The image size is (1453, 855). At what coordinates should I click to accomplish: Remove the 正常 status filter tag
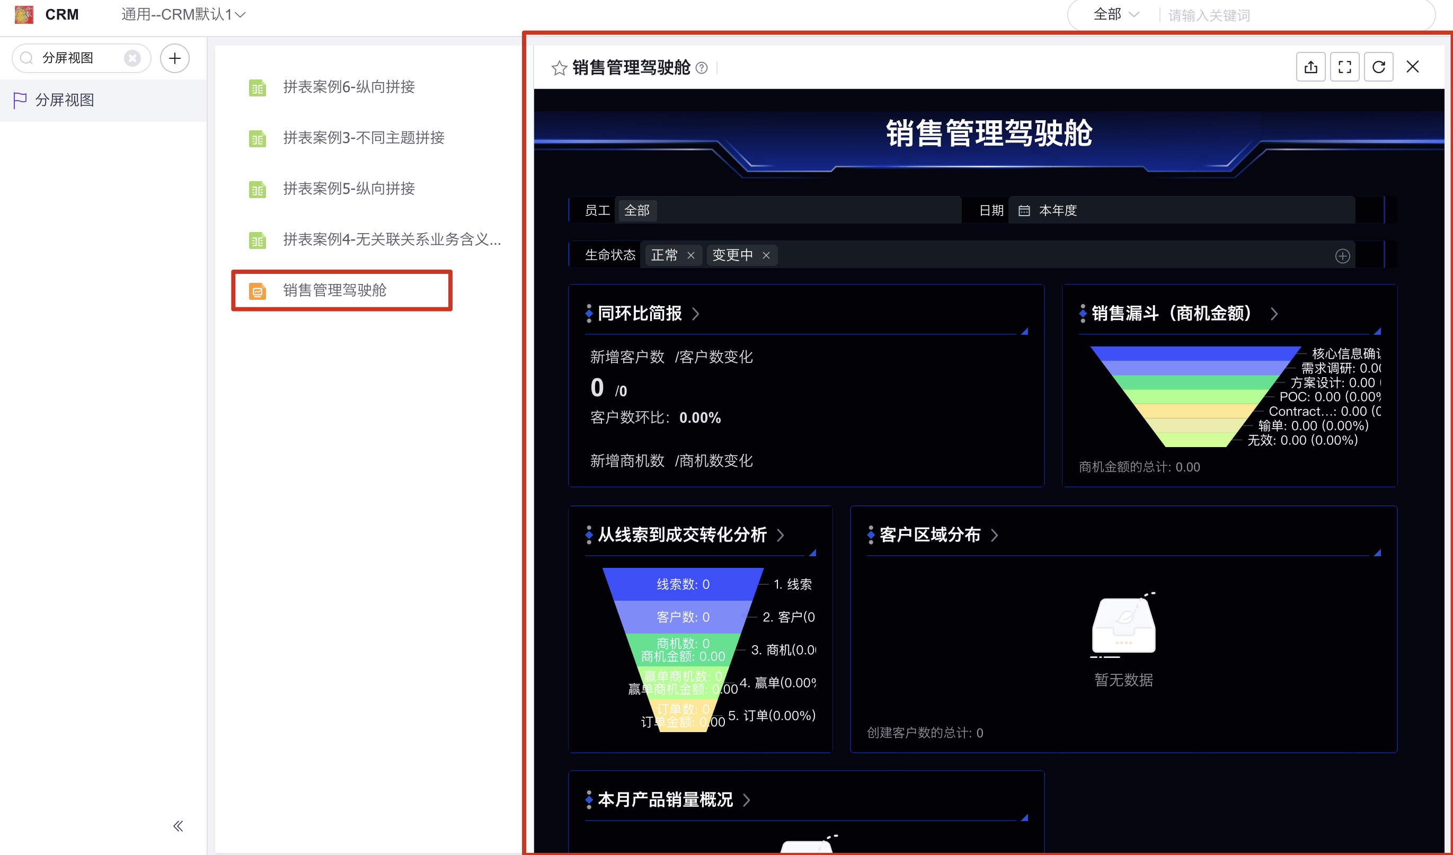tap(691, 255)
